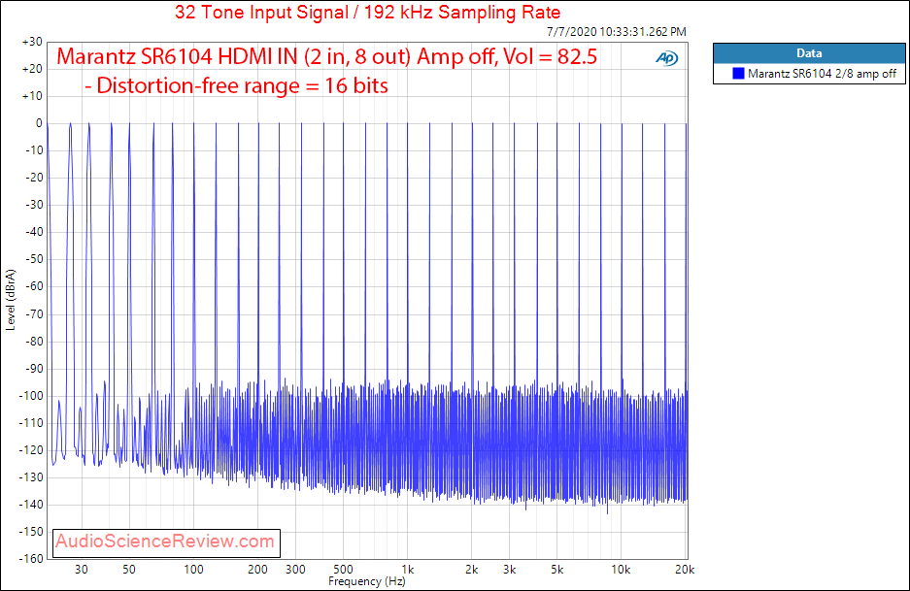Click the chart title '32 Tone Input Signal / 192 kHz Sampling Rate'

coord(367,13)
